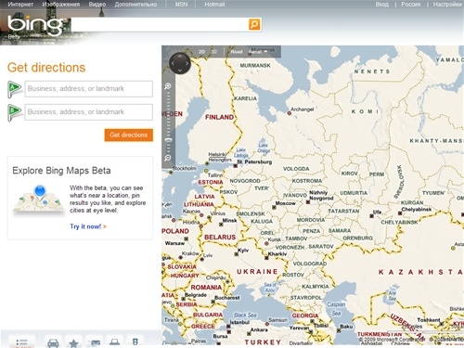464x348 pixels.
Task: Click the ROMANIA label on map
Action: coord(206,288)
